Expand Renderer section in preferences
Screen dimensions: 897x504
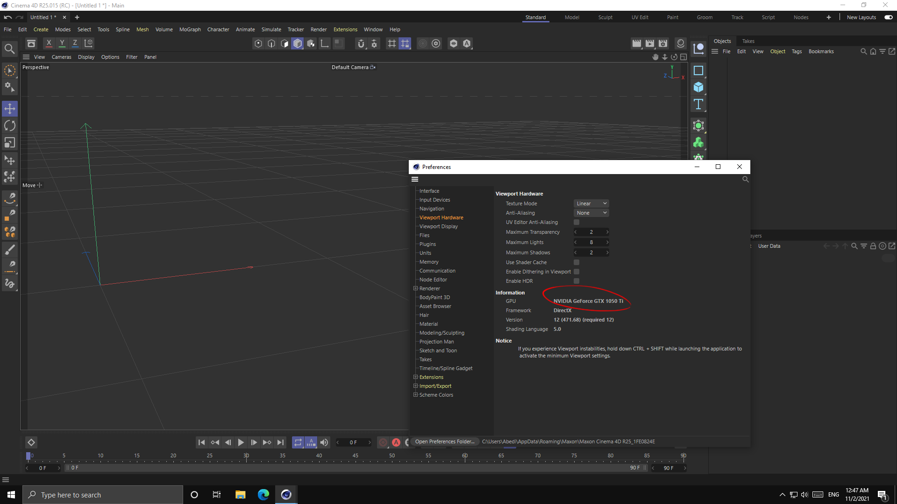pos(414,288)
